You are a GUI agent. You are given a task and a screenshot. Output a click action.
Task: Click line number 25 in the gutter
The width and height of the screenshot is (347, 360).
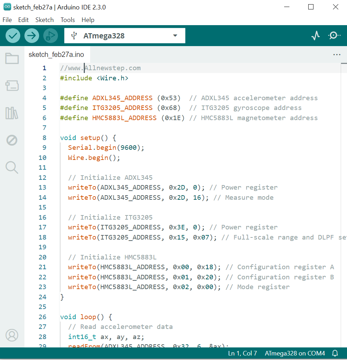click(x=43, y=307)
